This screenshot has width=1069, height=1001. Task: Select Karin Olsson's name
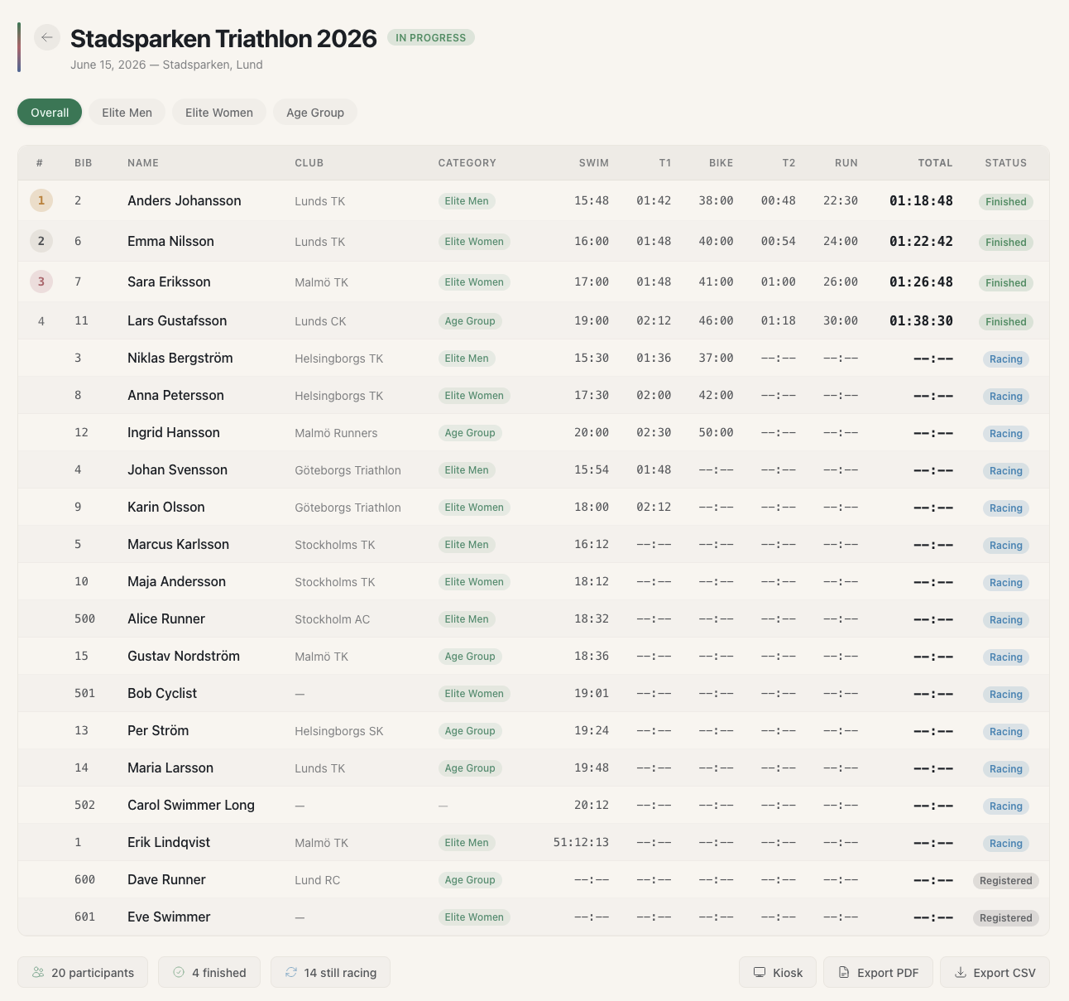point(166,507)
